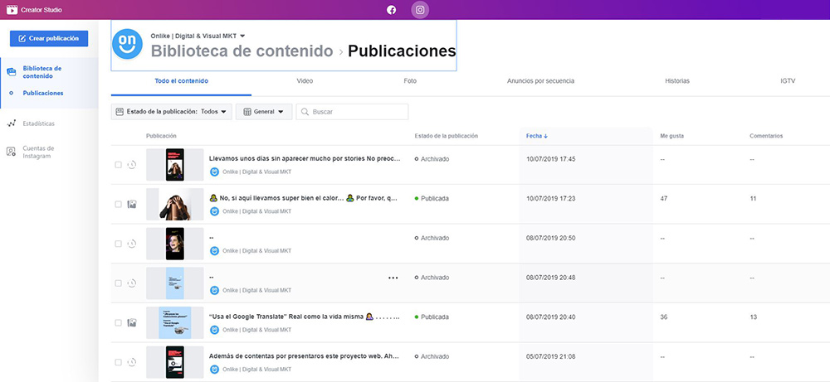
Task: Tick checkbox for 'Usa el Google Translate' post
Action: point(118,322)
